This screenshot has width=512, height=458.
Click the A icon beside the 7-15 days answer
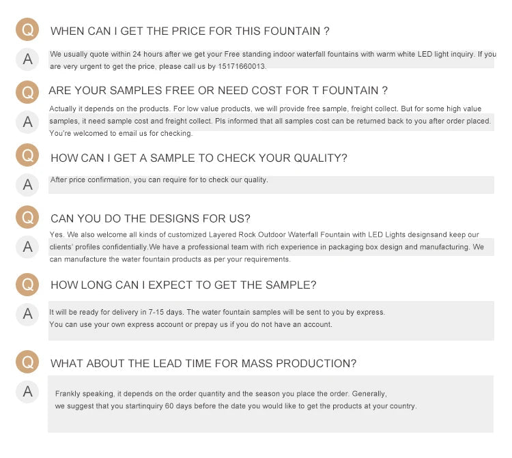coord(27,313)
